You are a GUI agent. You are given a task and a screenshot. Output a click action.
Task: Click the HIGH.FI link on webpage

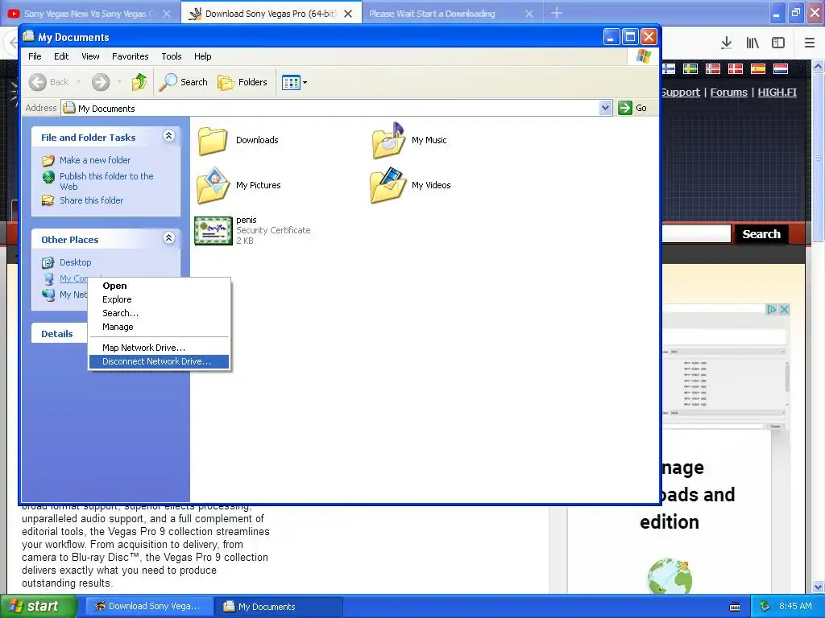click(777, 93)
